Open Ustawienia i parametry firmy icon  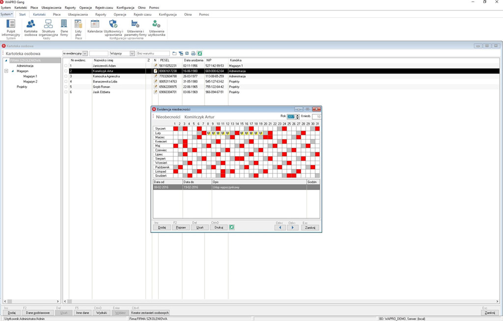click(136, 28)
